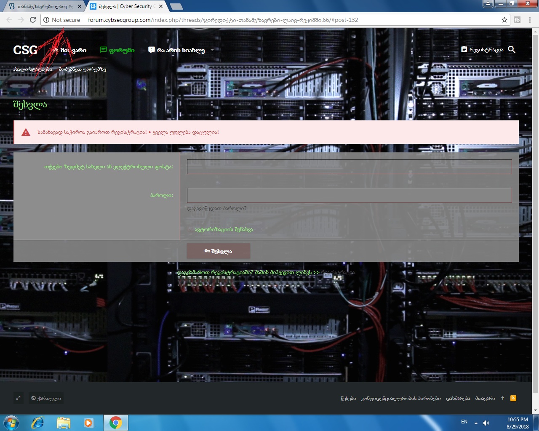The image size is (539, 431).
Task: Click the Chrome icon in the taskbar
Action: click(x=116, y=423)
